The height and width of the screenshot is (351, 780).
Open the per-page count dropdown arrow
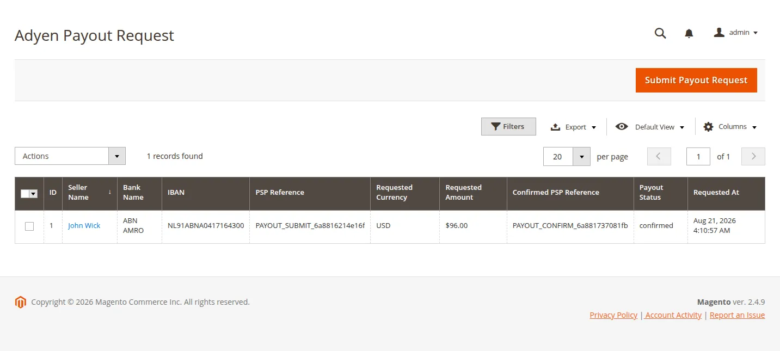[x=582, y=156]
